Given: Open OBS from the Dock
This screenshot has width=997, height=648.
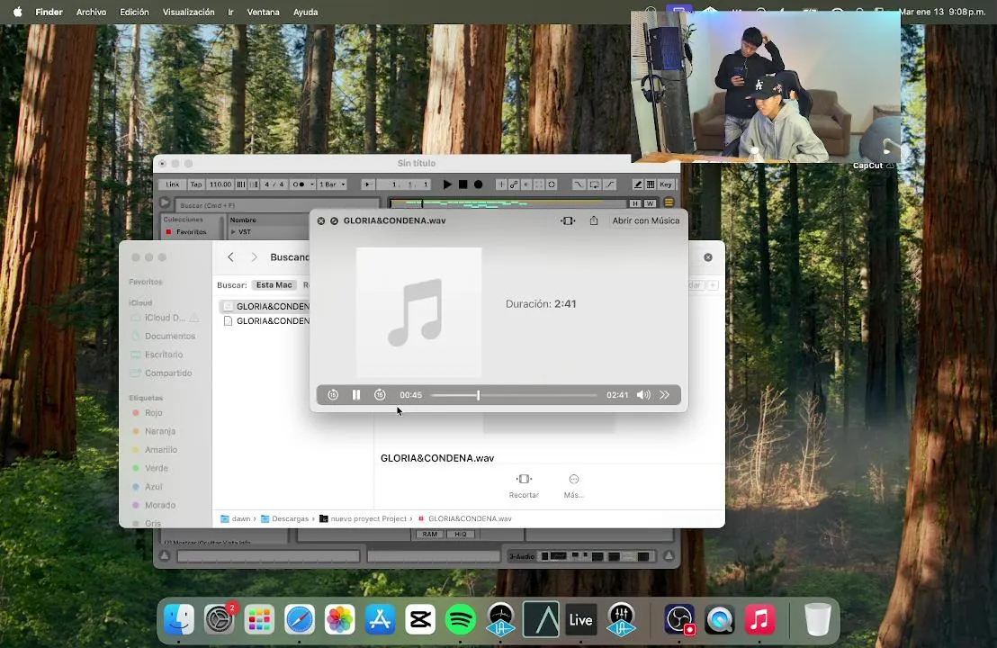Looking at the screenshot, I should click(x=679, y=619).
